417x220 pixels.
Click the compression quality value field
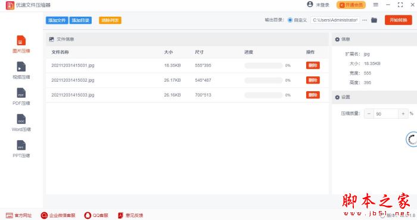click(x=386, y=114)
